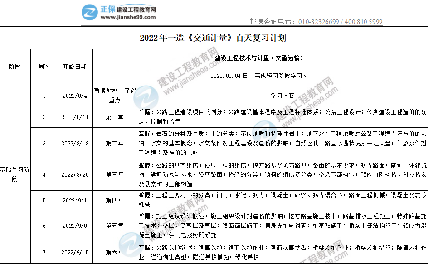This screenshot has height=264, width=429.
Task: Select the 第一章 chapter cell
Action: [114, 117]
